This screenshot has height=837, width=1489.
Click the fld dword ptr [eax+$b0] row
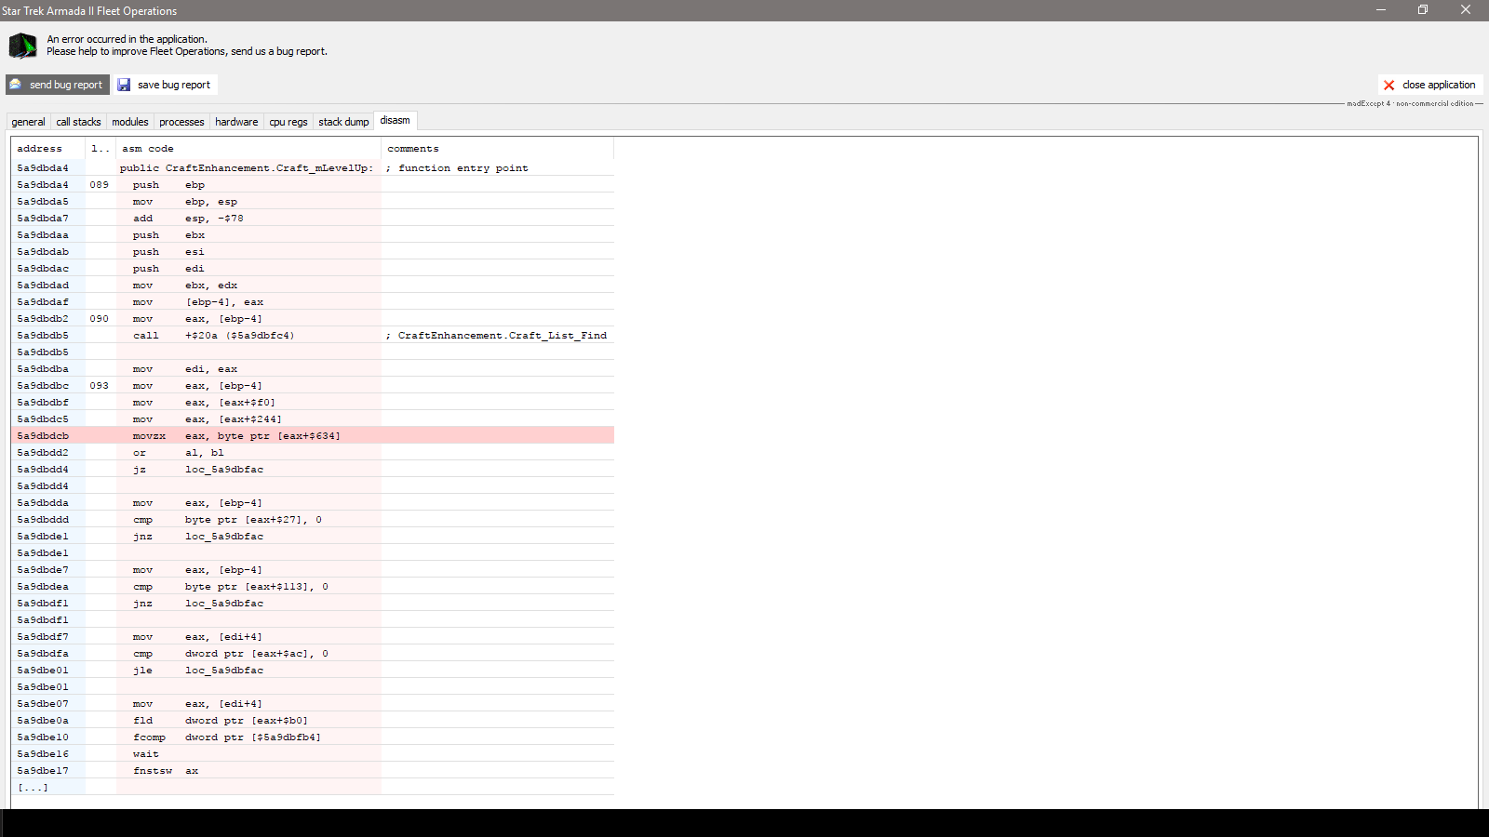click(313, 721)
